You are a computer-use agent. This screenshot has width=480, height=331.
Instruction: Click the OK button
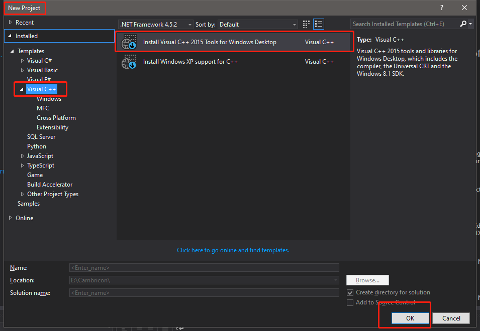coord(410,318)
